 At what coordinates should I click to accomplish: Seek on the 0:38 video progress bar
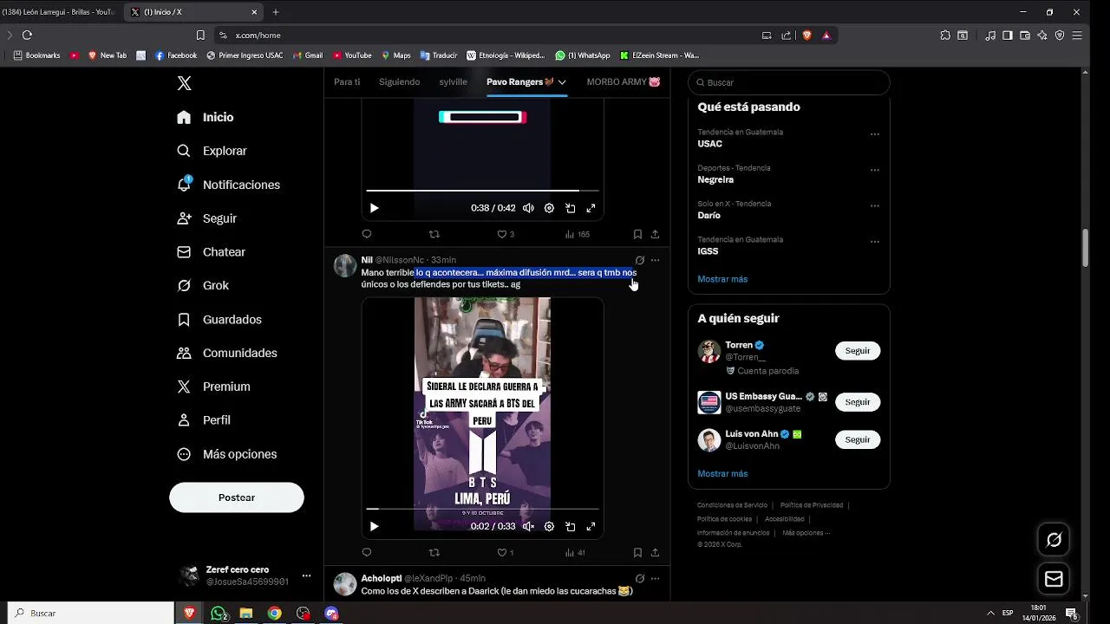click(482, 191)
